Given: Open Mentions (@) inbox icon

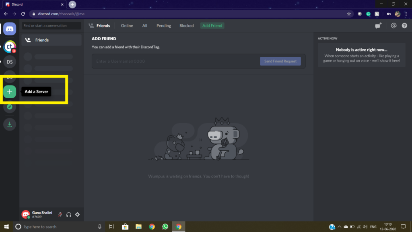Looking at the screenshot, I should click(393, 25).
